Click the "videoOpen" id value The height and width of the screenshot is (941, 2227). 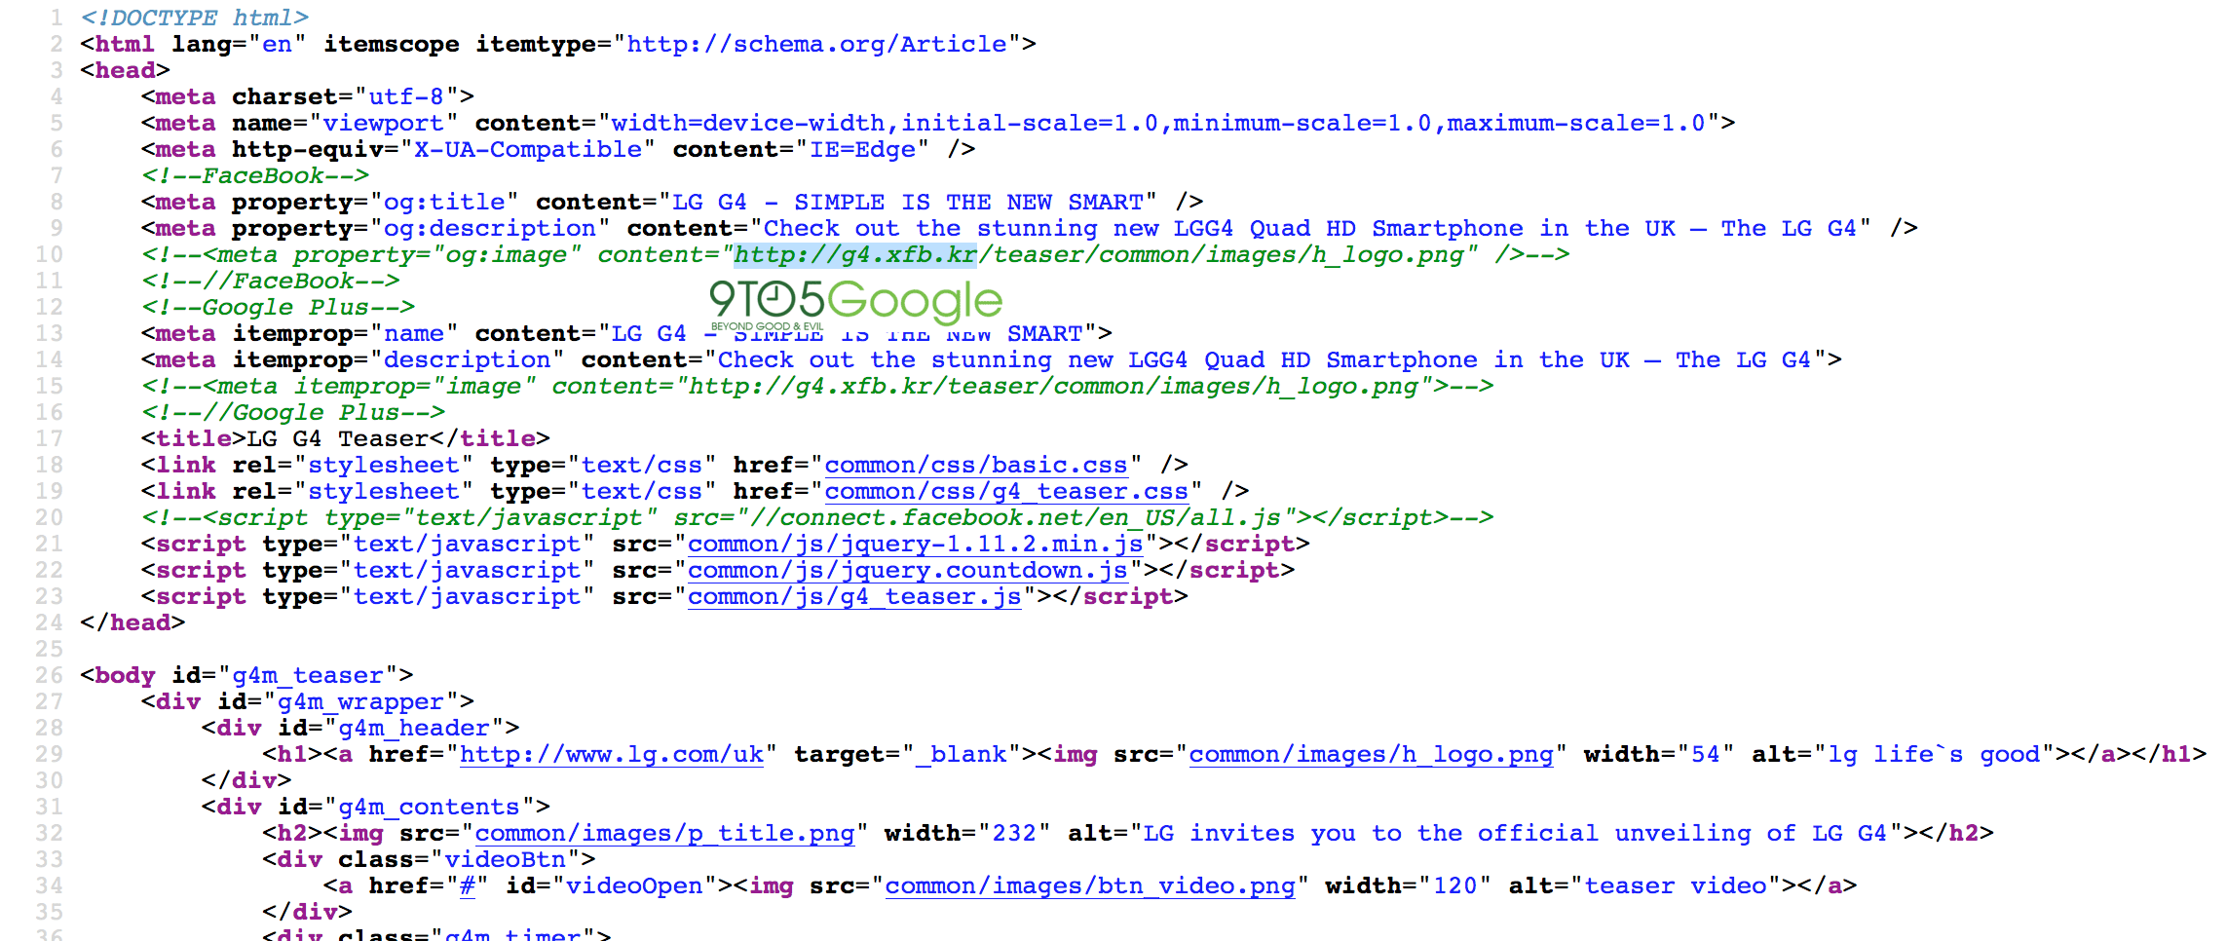[x=634, y=886]
